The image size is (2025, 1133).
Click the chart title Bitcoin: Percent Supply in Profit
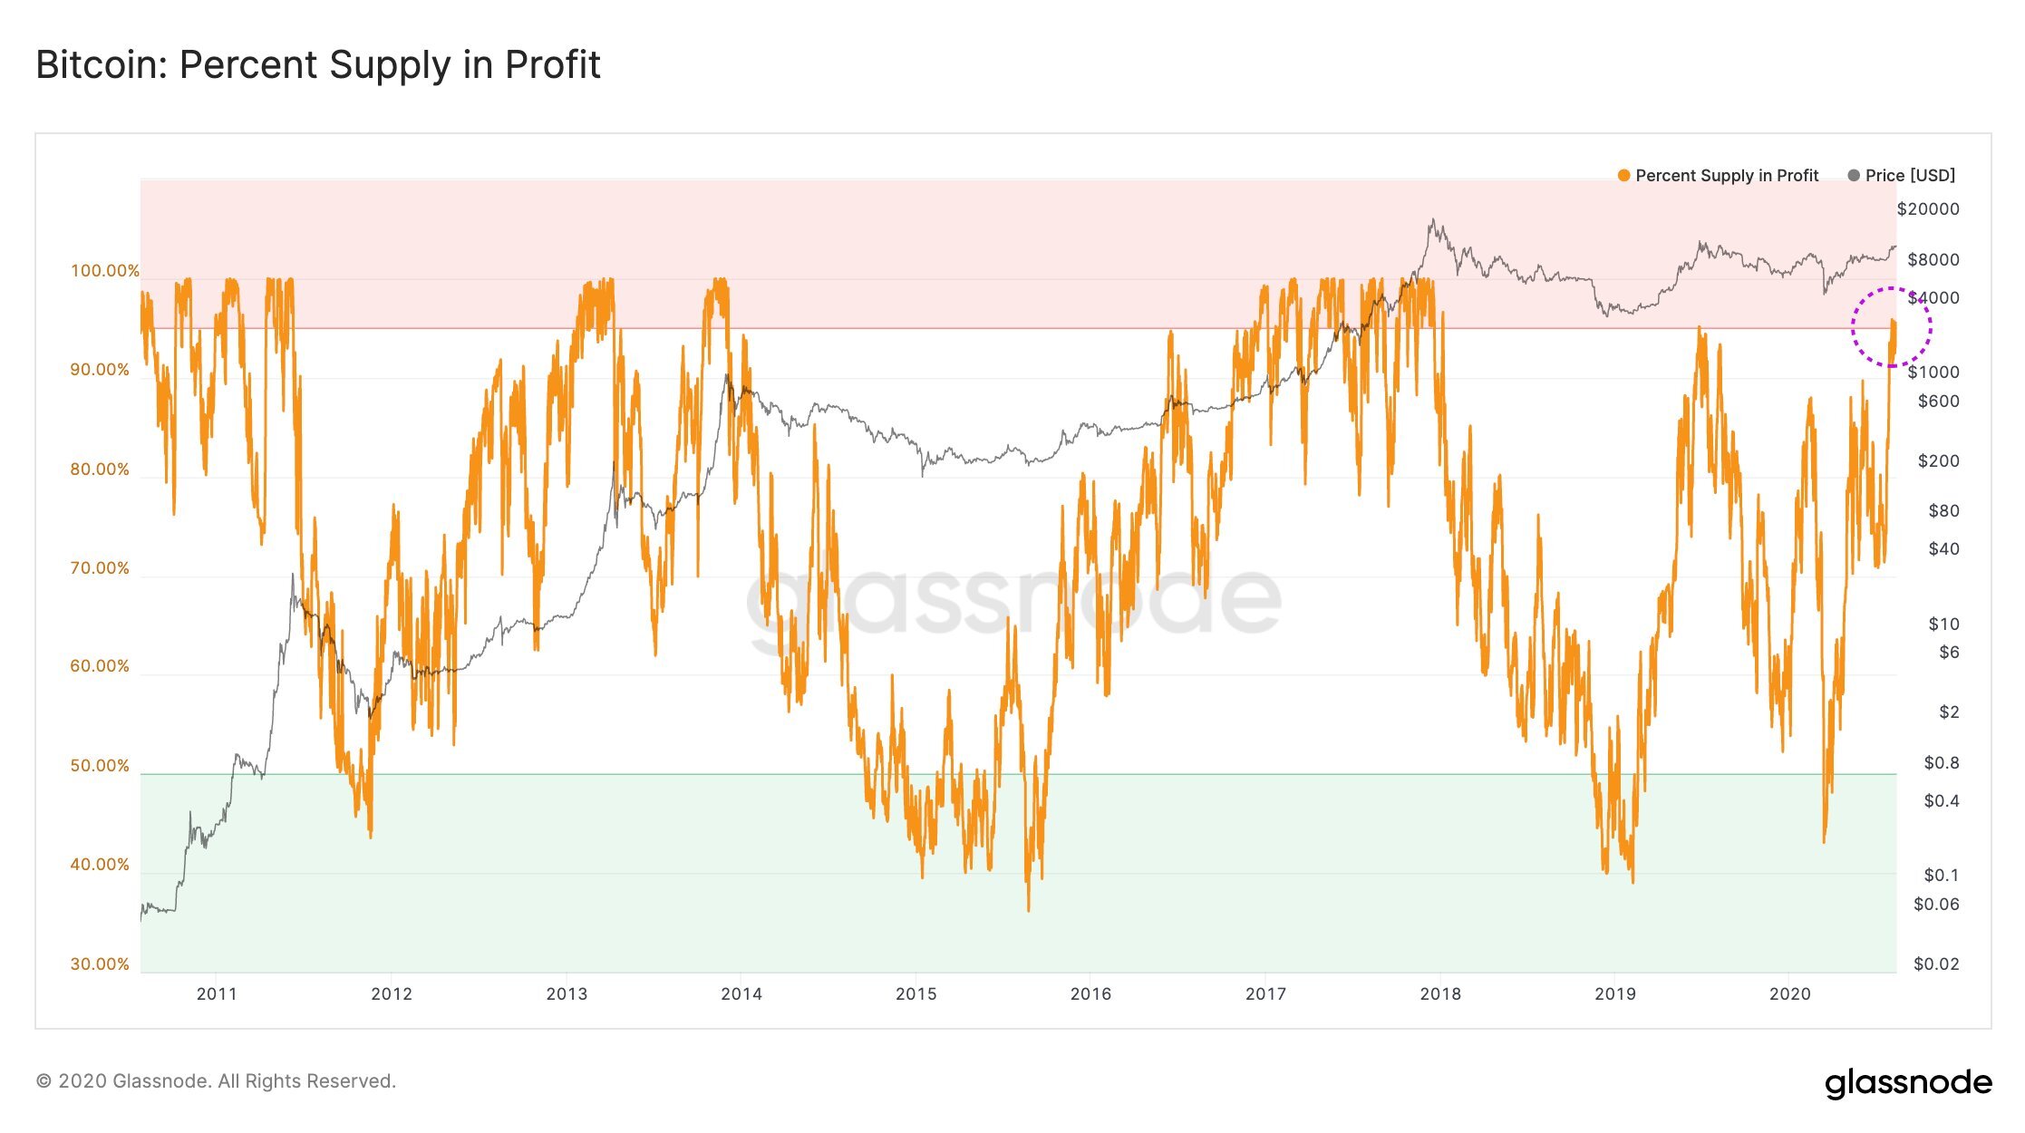(x=318, y=65)
